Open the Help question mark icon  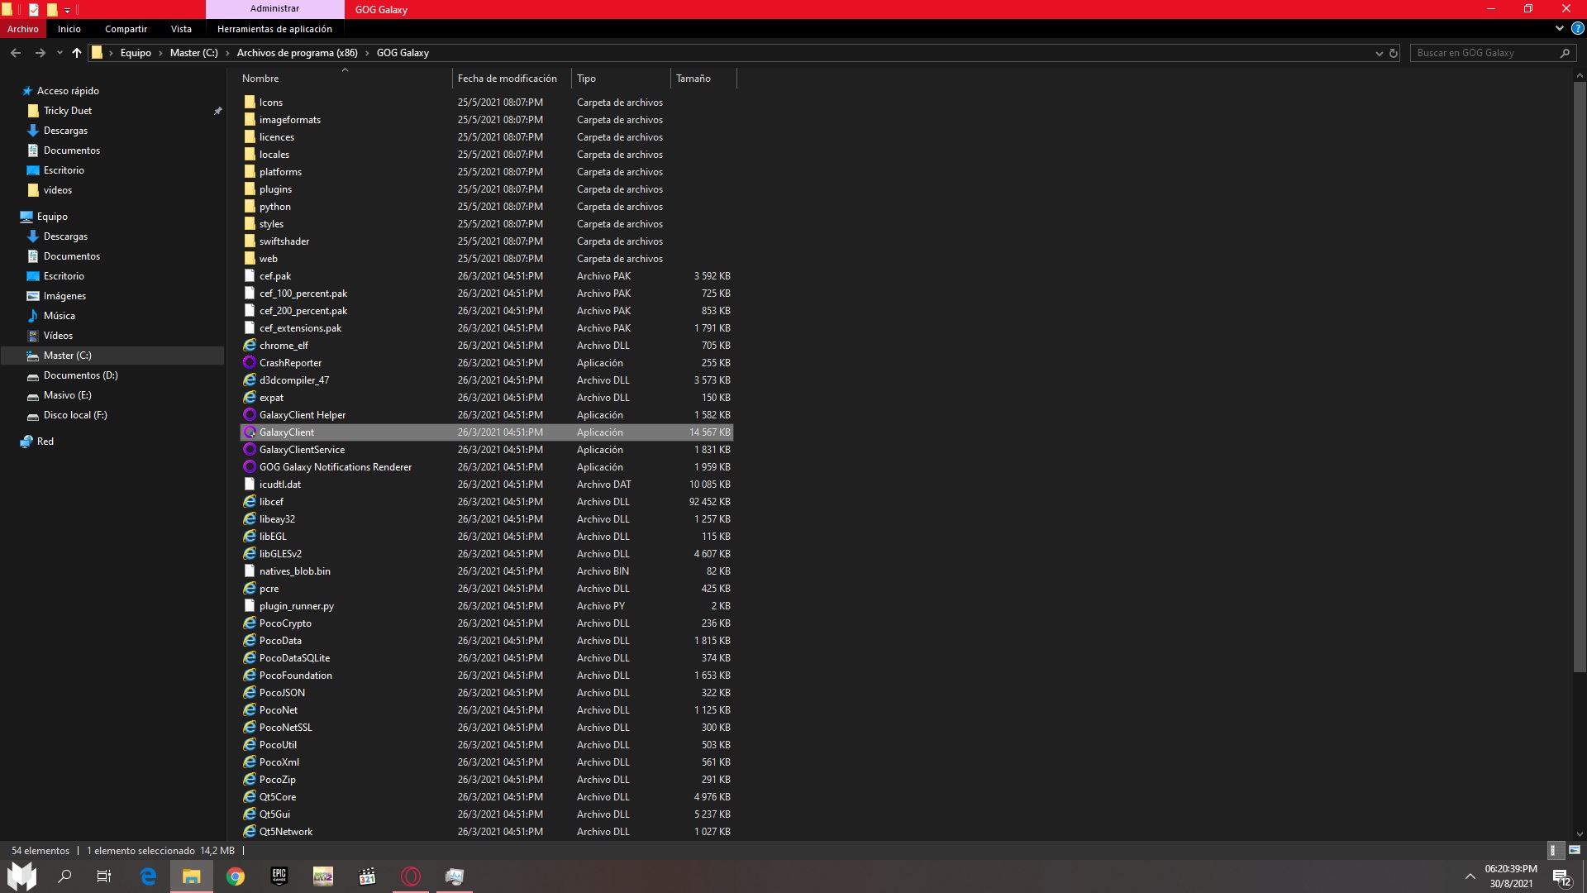[x=1577, y=28]
